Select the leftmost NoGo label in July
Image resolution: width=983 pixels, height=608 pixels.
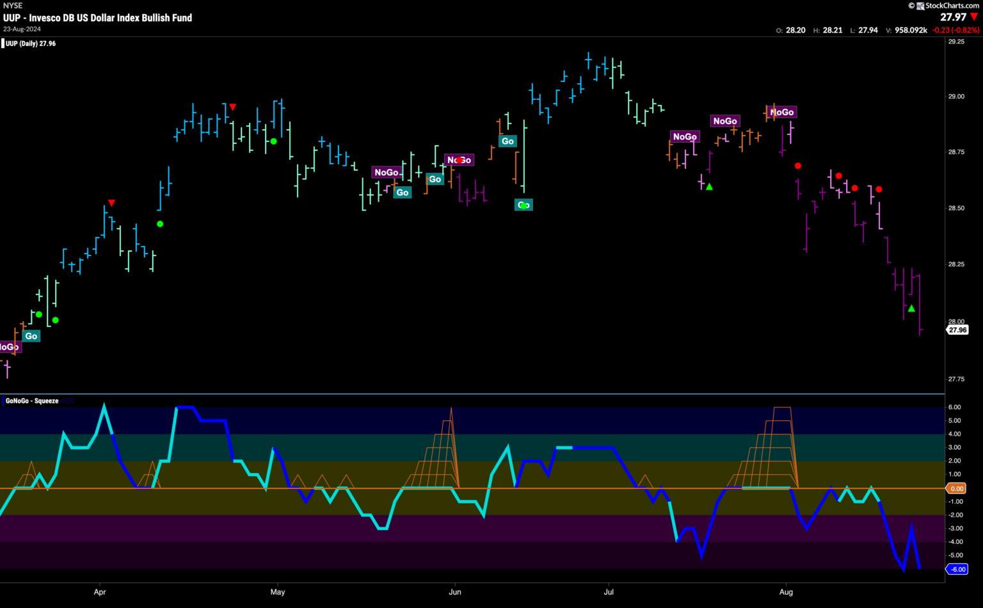click(x=684, y=136)
